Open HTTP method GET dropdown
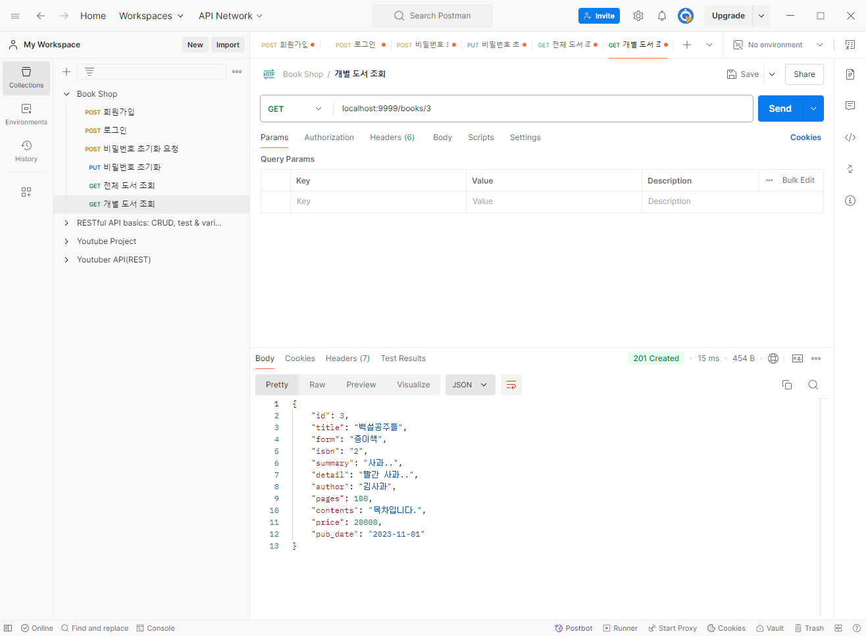 [296, 109]
